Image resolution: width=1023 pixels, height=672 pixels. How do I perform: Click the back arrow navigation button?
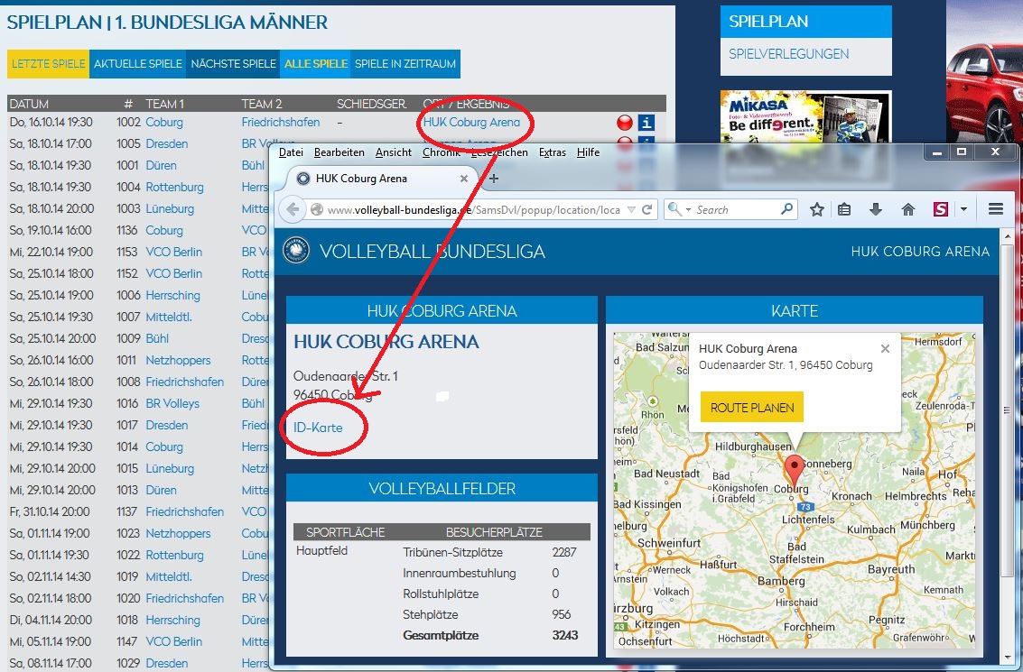[x=293, y=209]
